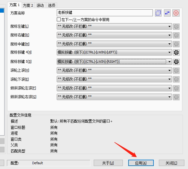Toggle 在下一/上一方案的命令中禁用 checkbox
188x169 pixels.
click(59, 20)
